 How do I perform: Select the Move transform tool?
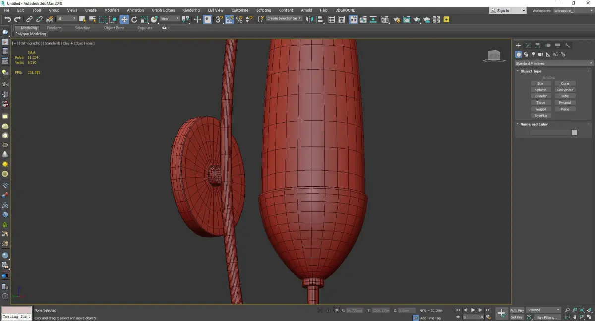pyautogui.click(x=124, y=19)
